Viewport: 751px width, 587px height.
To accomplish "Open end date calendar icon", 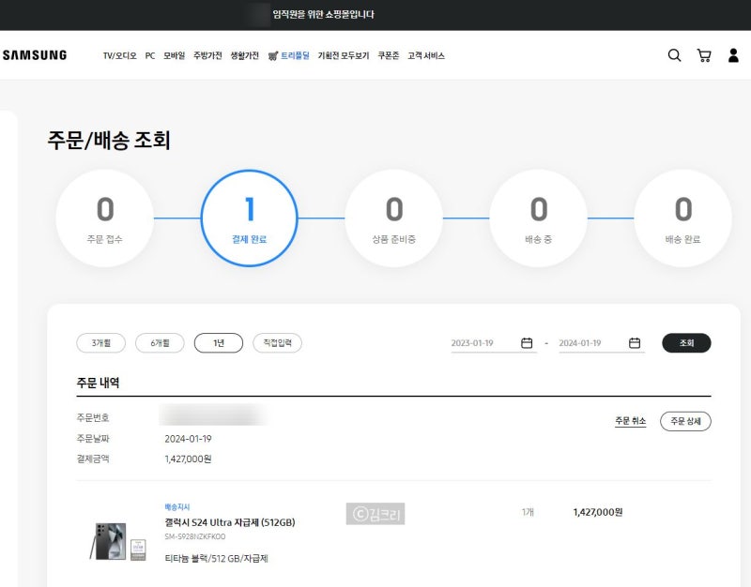I will click(x=635, y=343).
